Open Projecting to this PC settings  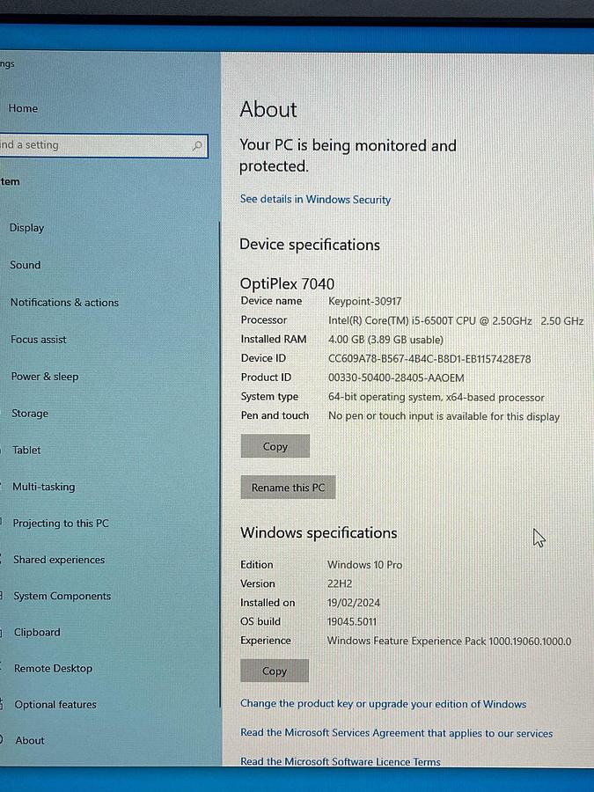(61, 524)
